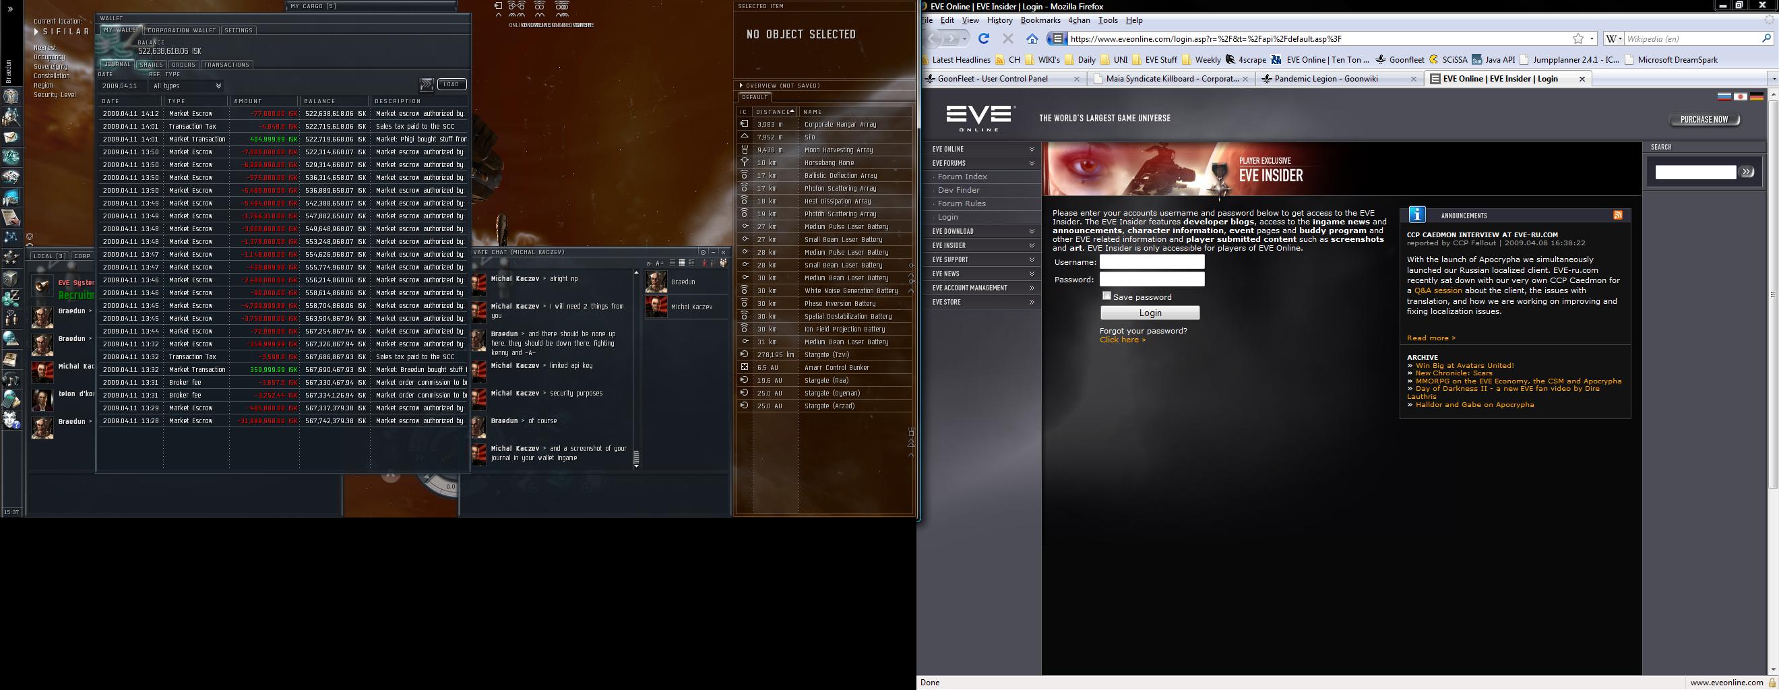Click the announcements info icon

(1417, 215)
